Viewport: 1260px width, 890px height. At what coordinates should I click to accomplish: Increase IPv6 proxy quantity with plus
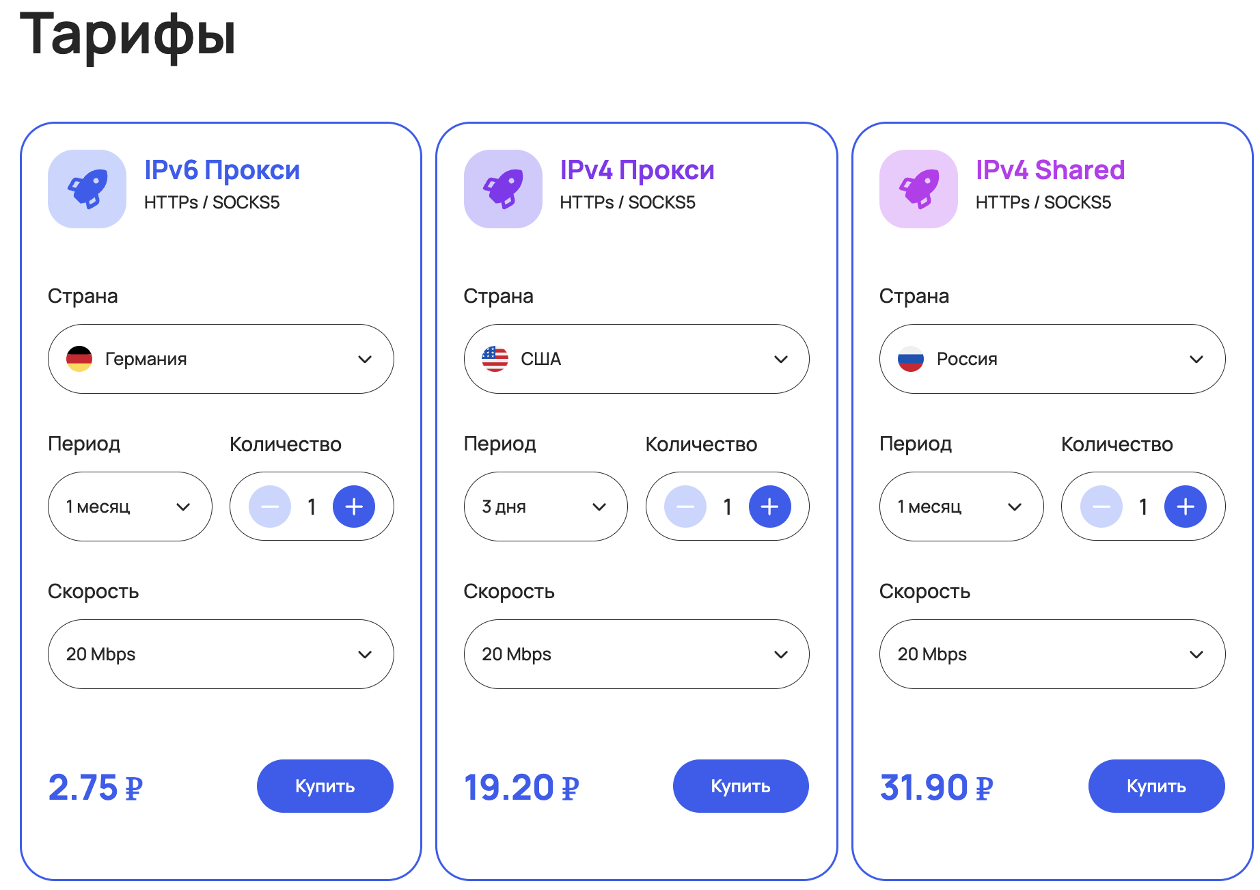point(353,507)
